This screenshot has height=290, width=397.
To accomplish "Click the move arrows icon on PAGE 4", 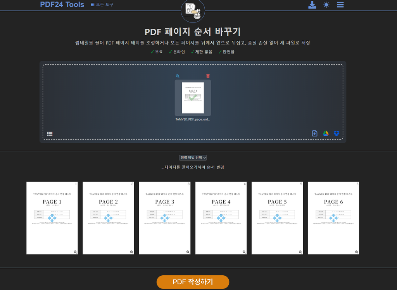I will point(221,218).
